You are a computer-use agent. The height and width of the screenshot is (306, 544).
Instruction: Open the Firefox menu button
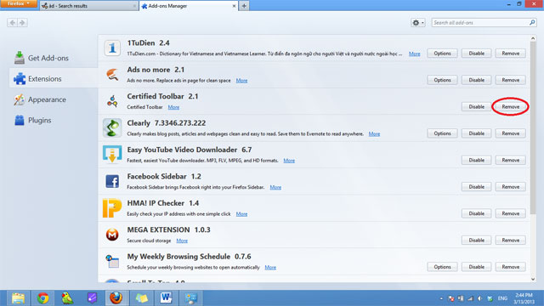point(19,3)
